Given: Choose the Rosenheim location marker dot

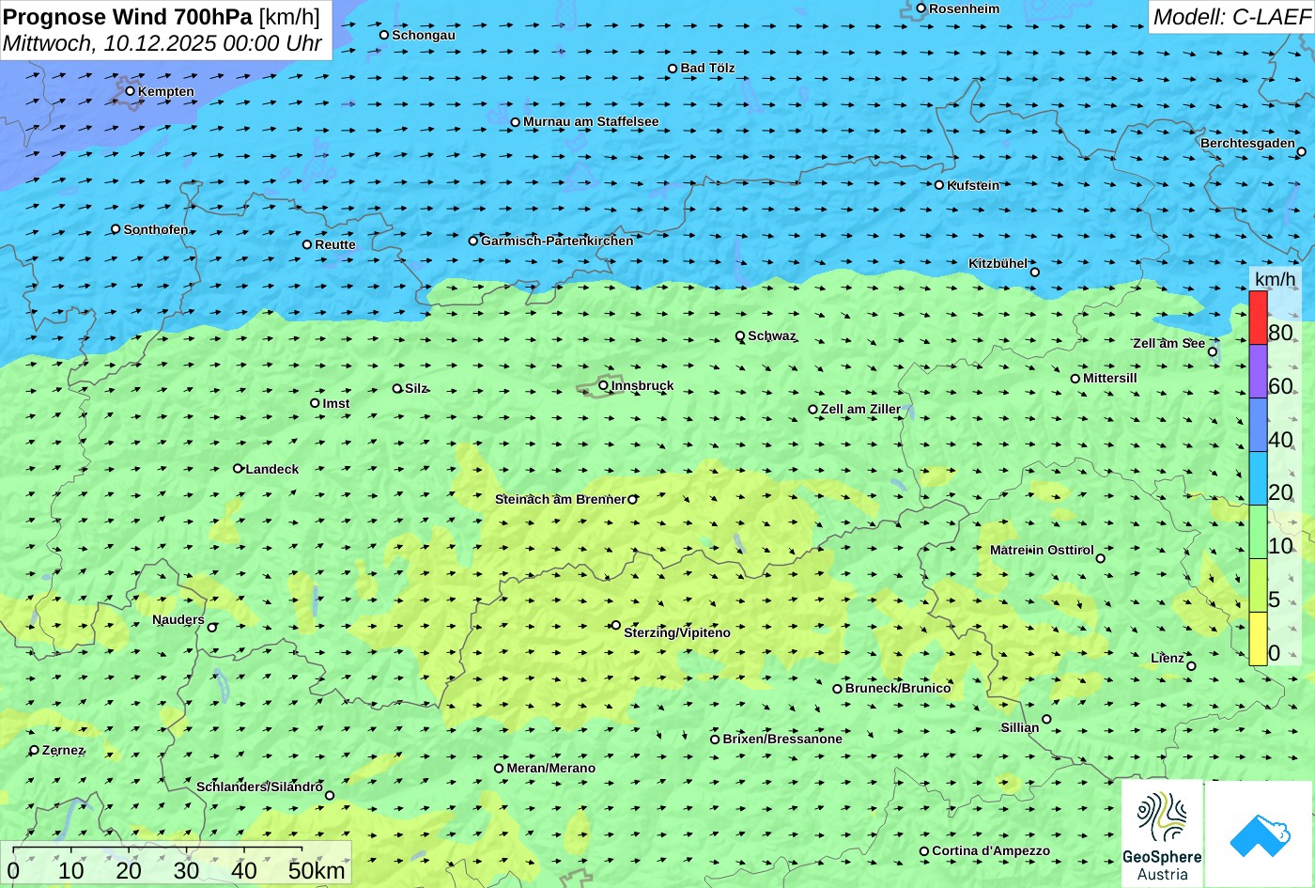Looking at the screenshot, I should pos(921,8).
